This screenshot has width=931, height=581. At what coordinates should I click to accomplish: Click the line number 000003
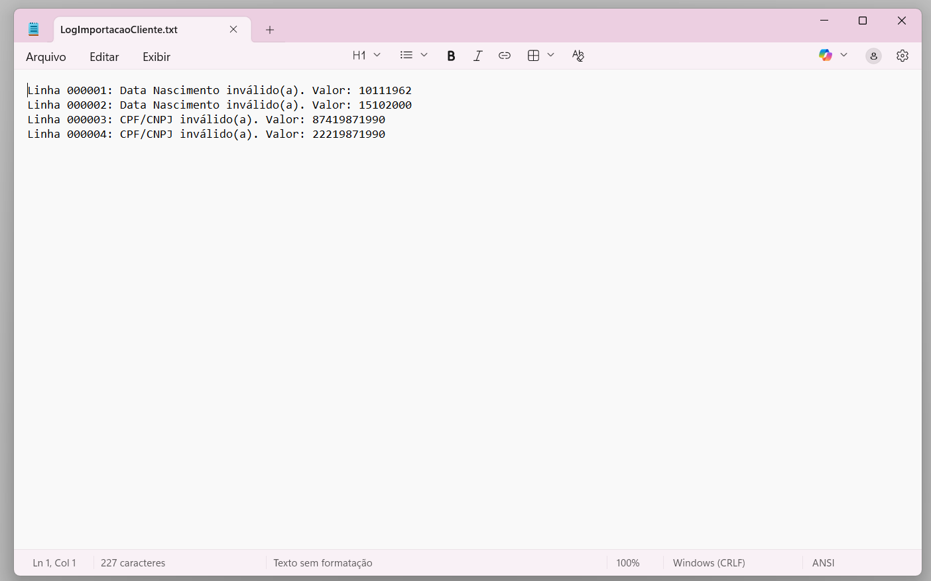pyautogui.click(x=87, y=119)
